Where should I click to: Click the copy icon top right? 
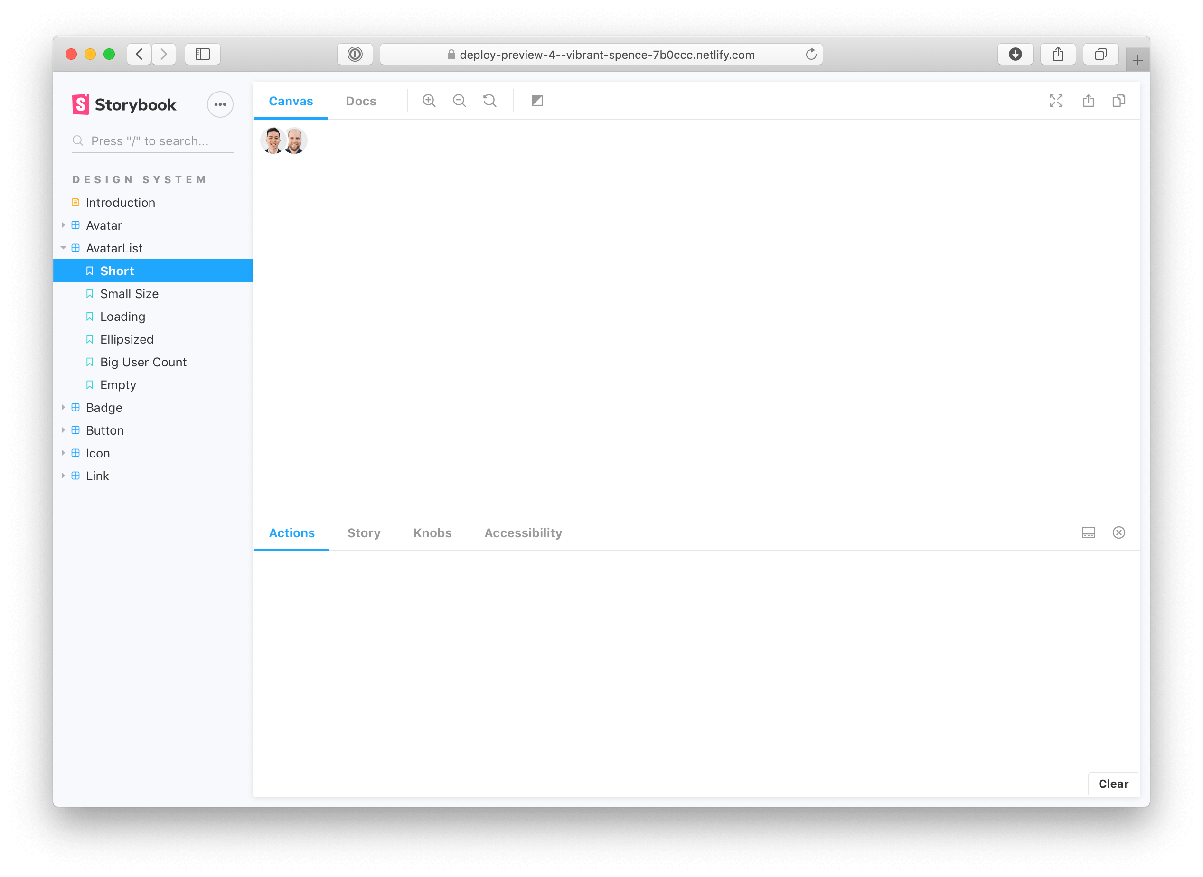[1120, 101]
